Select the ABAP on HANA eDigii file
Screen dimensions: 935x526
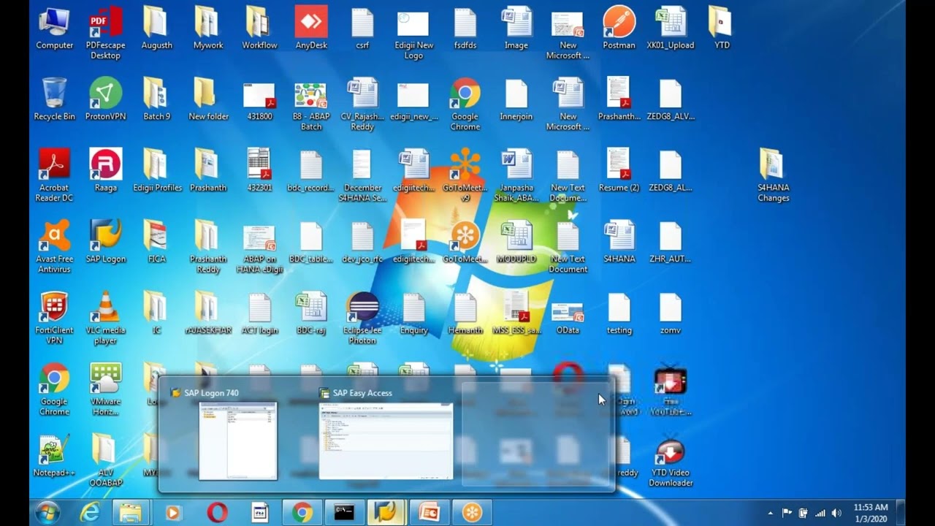pyautogui.click(x=259, y=248)
